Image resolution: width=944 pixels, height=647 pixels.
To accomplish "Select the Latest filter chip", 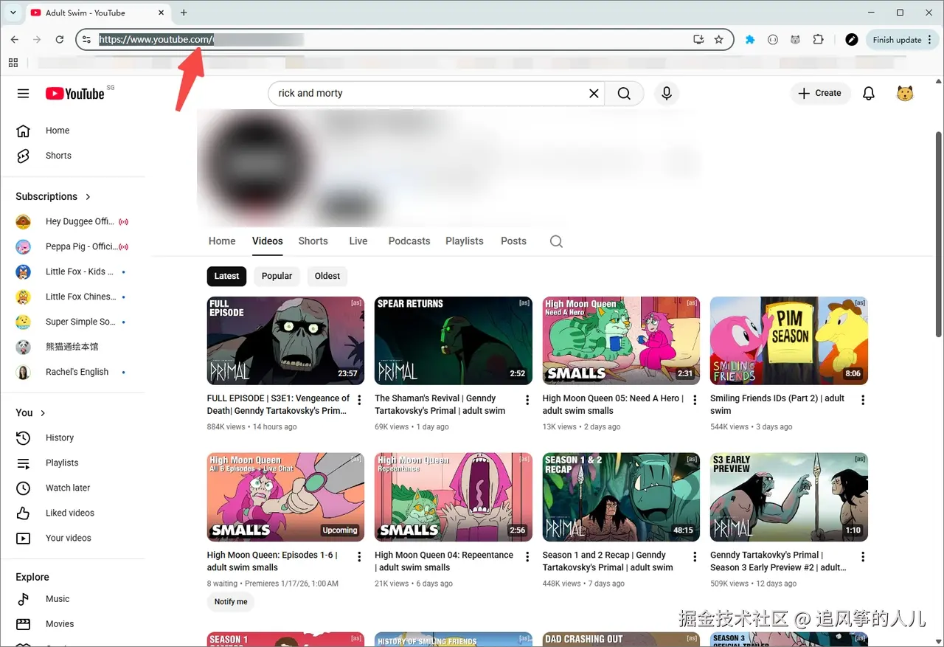I will (226, 276).
